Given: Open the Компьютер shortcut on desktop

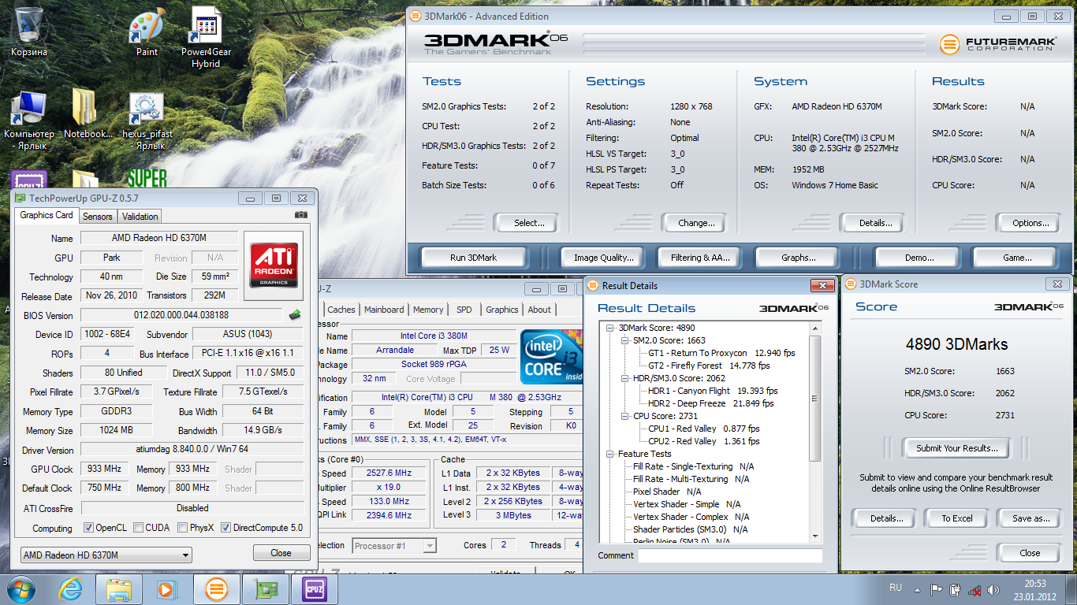Looking at the screenshot, I should [29, 120].
